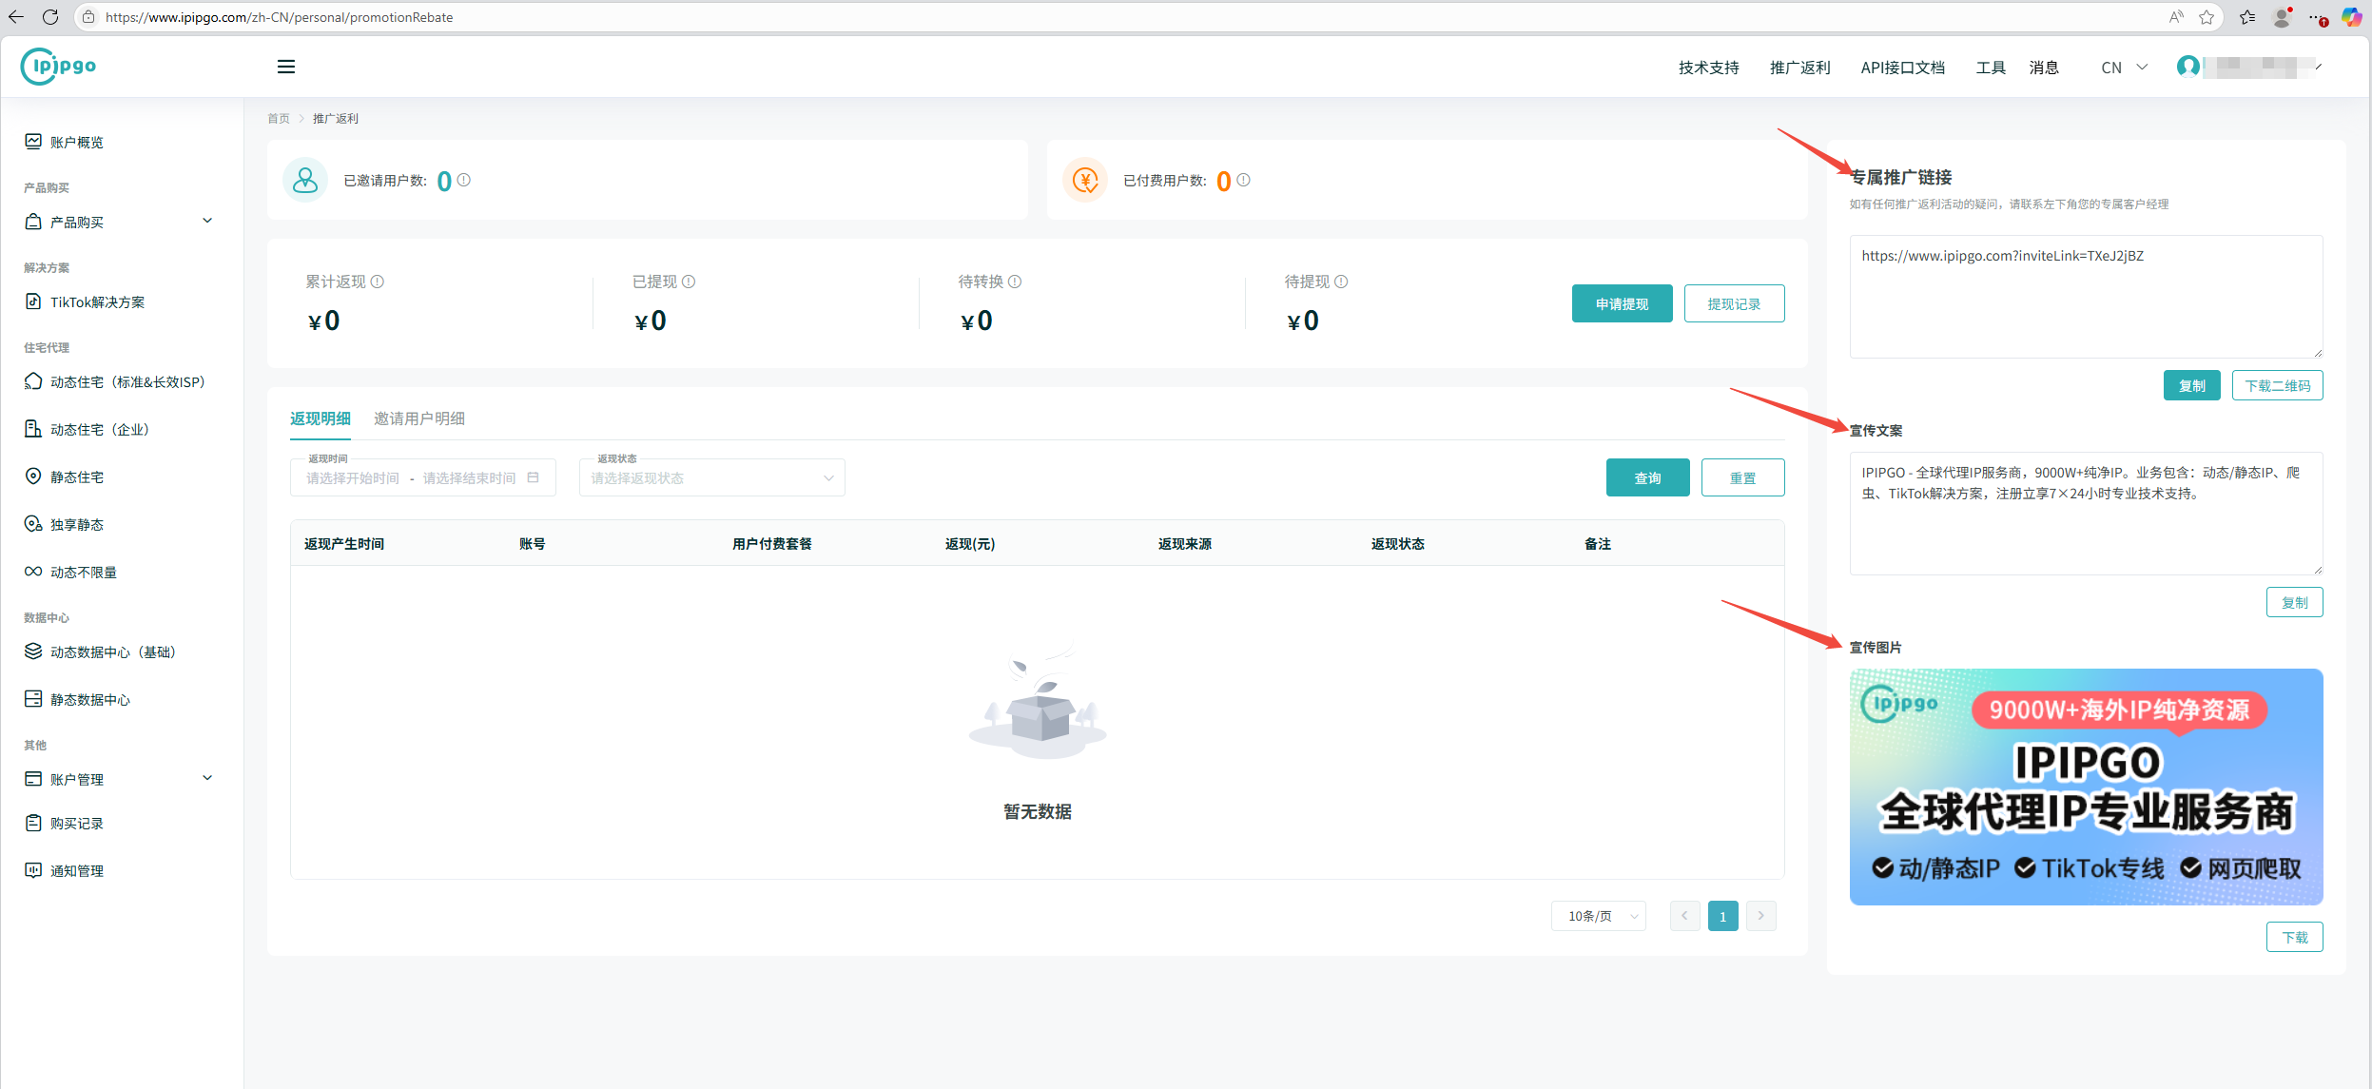Open browser settings and more menu
Viewport: 2372px width, 1089px height.
tap(2317, 17)
